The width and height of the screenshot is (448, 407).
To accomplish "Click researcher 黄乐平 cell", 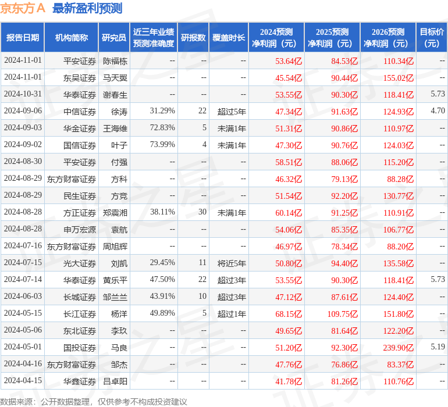I will pos(115,280).
